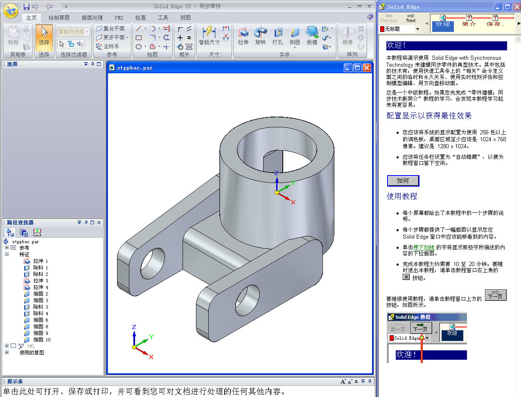The image size is (521, 397).
Task: Redo the last undone action
Action: pos(49,7)
